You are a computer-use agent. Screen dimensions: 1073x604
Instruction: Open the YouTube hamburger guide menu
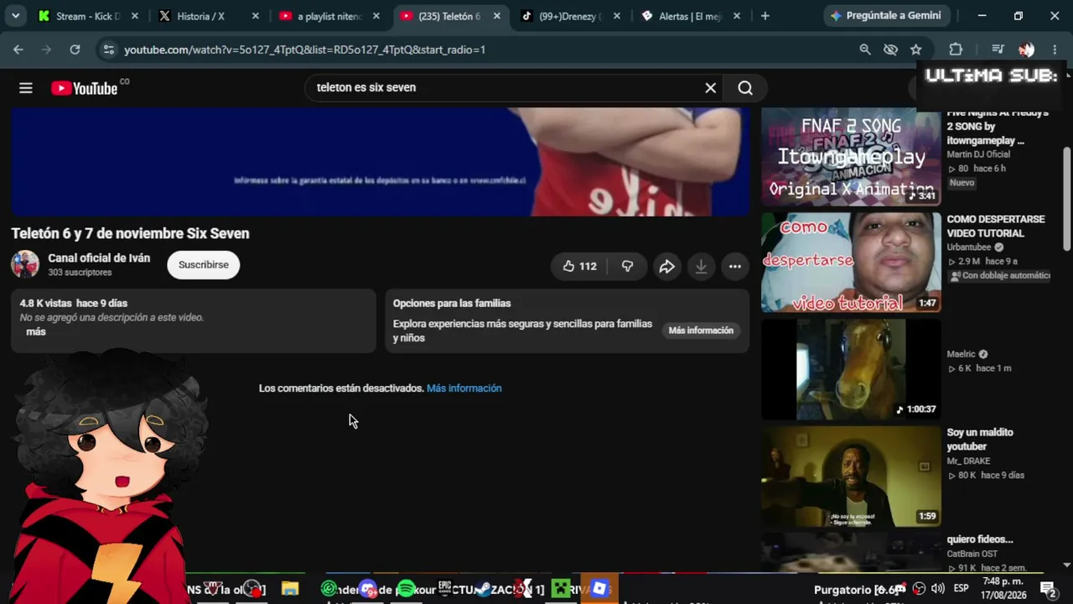click(x=26, y=88)
